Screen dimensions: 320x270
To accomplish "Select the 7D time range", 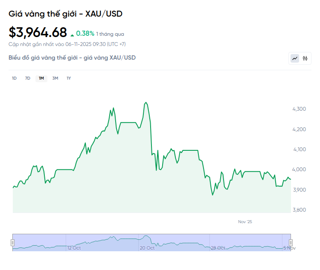I will click(x=28, y=78).
